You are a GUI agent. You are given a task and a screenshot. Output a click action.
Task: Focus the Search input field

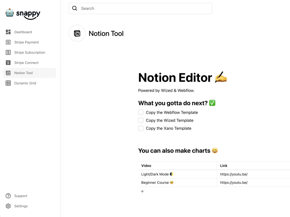(140, 8)
